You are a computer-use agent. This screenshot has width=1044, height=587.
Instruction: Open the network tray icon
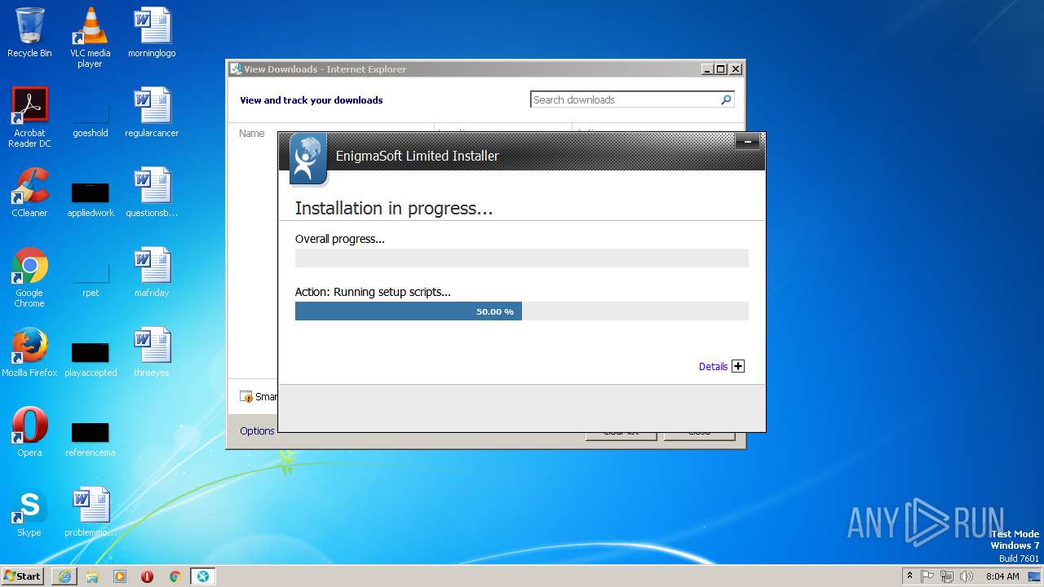pos(947,576)
